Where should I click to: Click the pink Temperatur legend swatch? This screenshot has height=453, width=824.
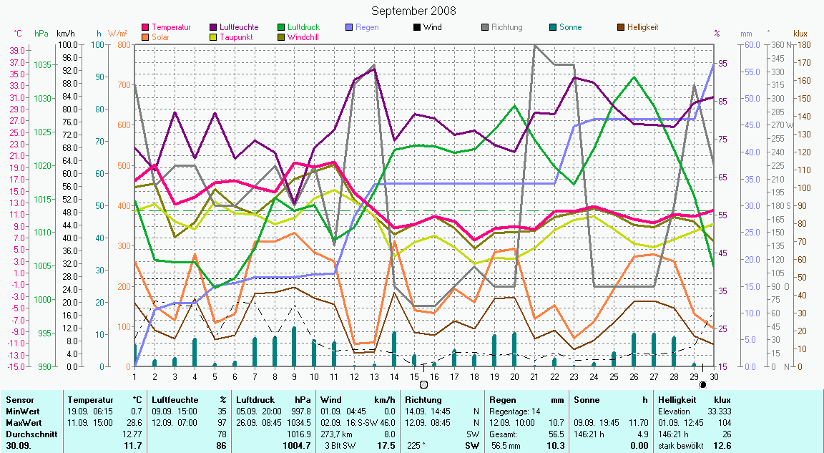pos(145,28)
